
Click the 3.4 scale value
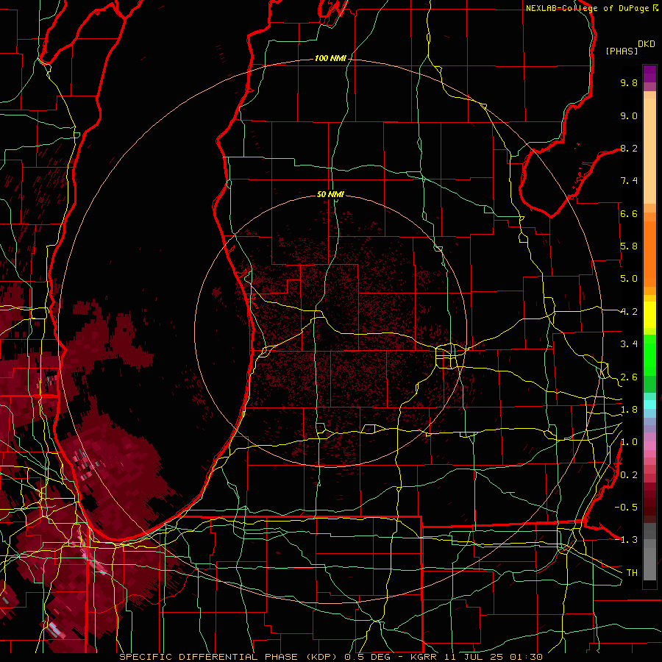(629, 344)
